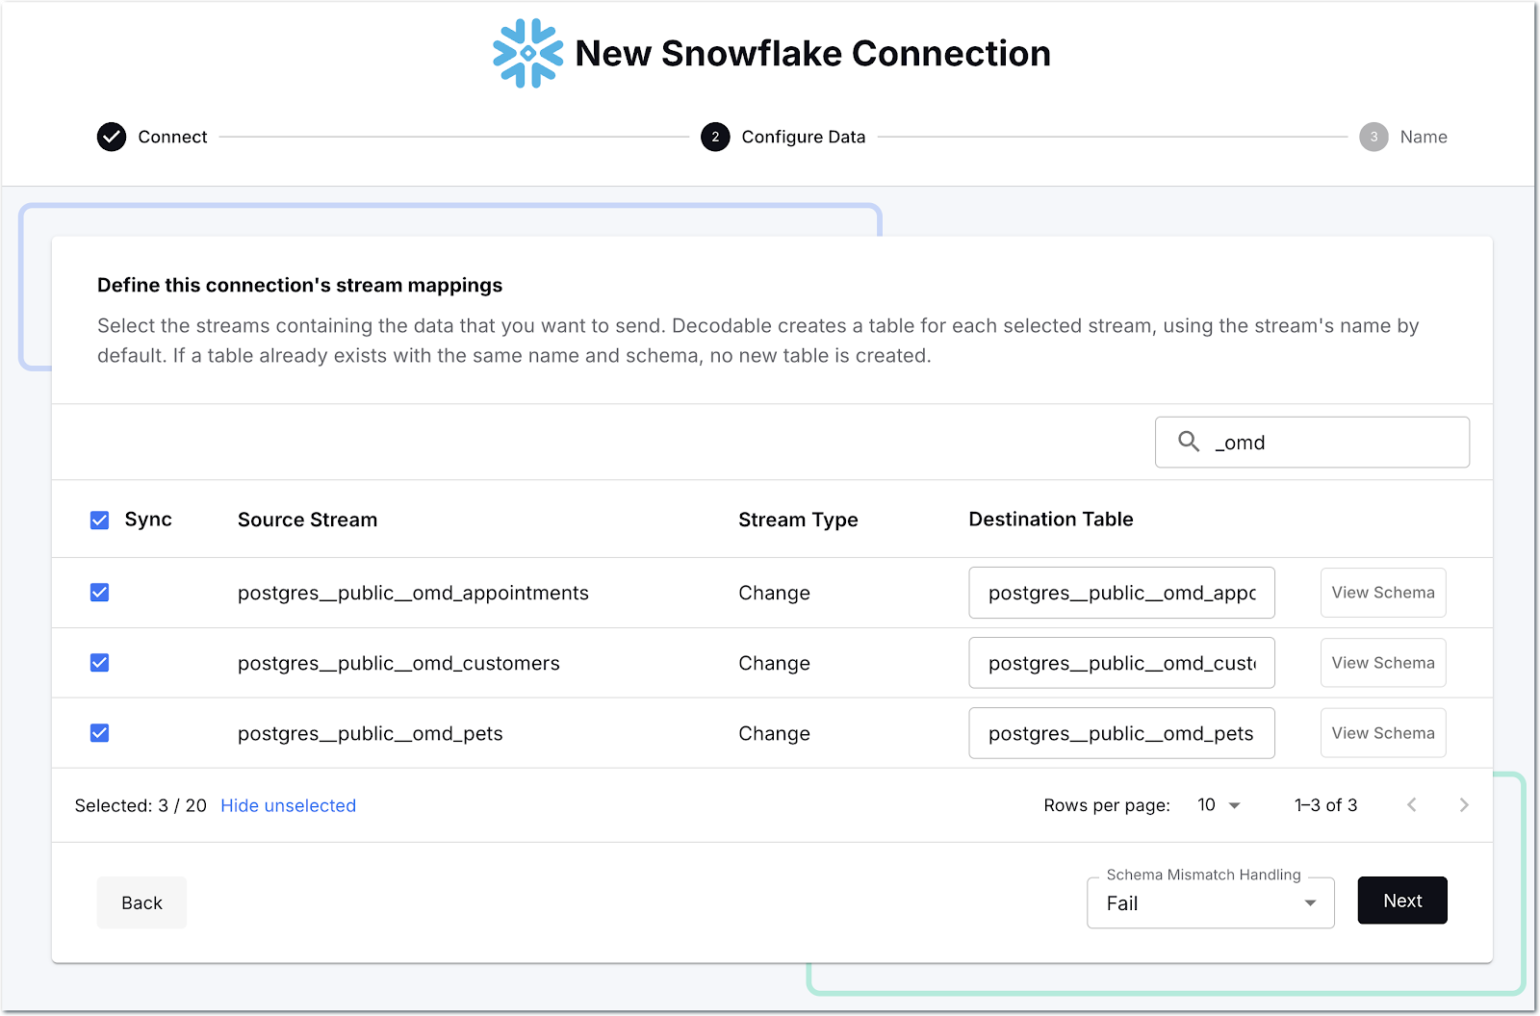Screen dimensions: 1540x1016
Task: Open the Schema Mismatch Handling dropdown
Action: 1210,903
